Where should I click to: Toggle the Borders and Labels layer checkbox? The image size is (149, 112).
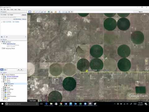4,78
